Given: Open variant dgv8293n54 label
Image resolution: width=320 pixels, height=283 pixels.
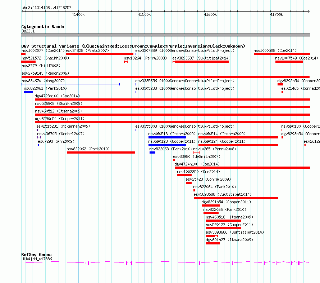Looking at the screenshot, I should 301,134.
